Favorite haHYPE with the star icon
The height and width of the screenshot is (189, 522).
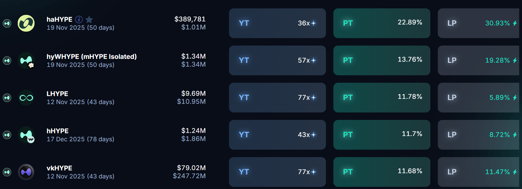pyautogui.click(x=89, y=20)
